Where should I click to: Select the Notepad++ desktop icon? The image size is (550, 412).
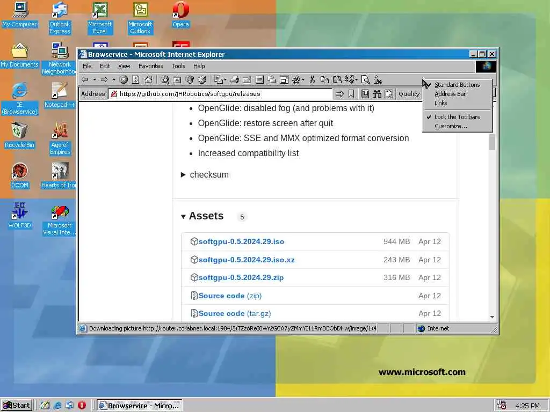tap(60, 95)
